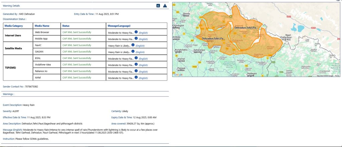The height and width of the screenshot is (147, 342).
Task: Show info for Mobile App message
Action: 136,38
